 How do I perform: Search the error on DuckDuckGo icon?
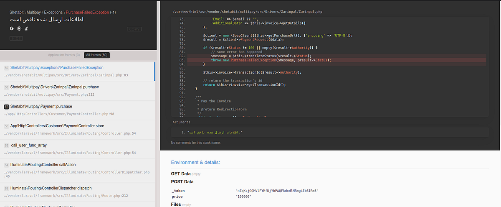(19, 29)
